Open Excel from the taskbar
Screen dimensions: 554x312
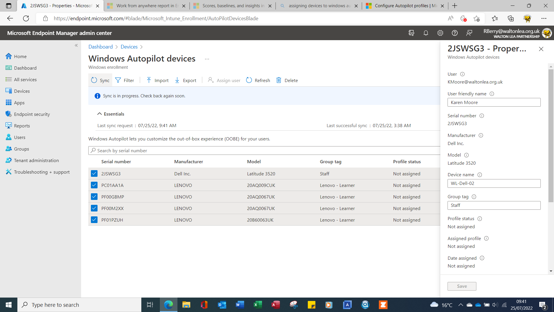pos(258,305)
